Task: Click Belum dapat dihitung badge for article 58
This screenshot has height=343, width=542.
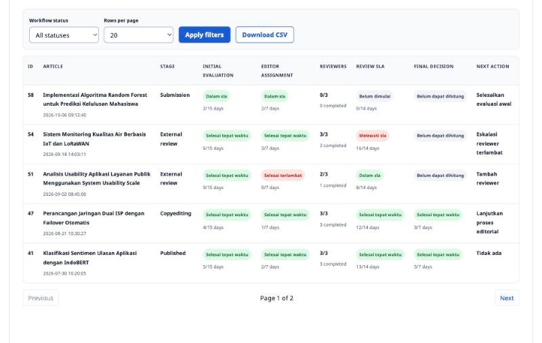Action: pyautogui.click(x=440, y=96)
